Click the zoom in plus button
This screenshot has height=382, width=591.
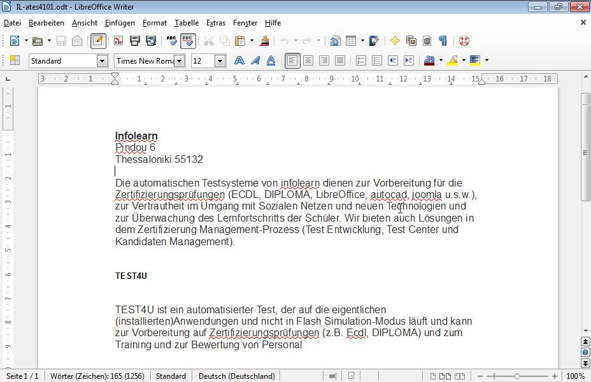coord(555,376)
